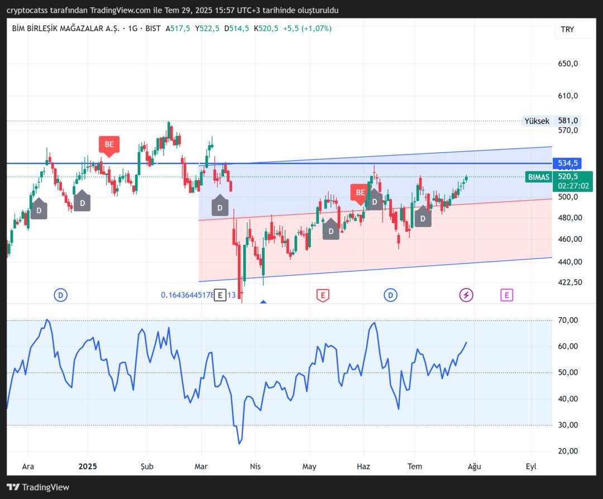Click the 30,00 RSI axis label
This screenshot has width=603, height=499.
(568, 425)
